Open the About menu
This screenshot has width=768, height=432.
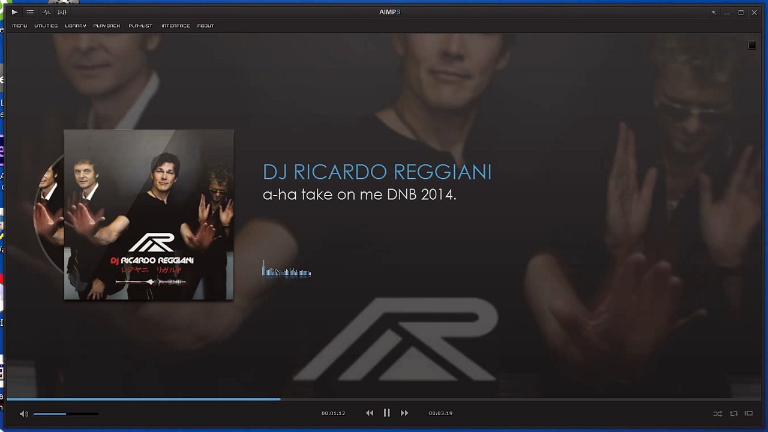tap(206, 26)
